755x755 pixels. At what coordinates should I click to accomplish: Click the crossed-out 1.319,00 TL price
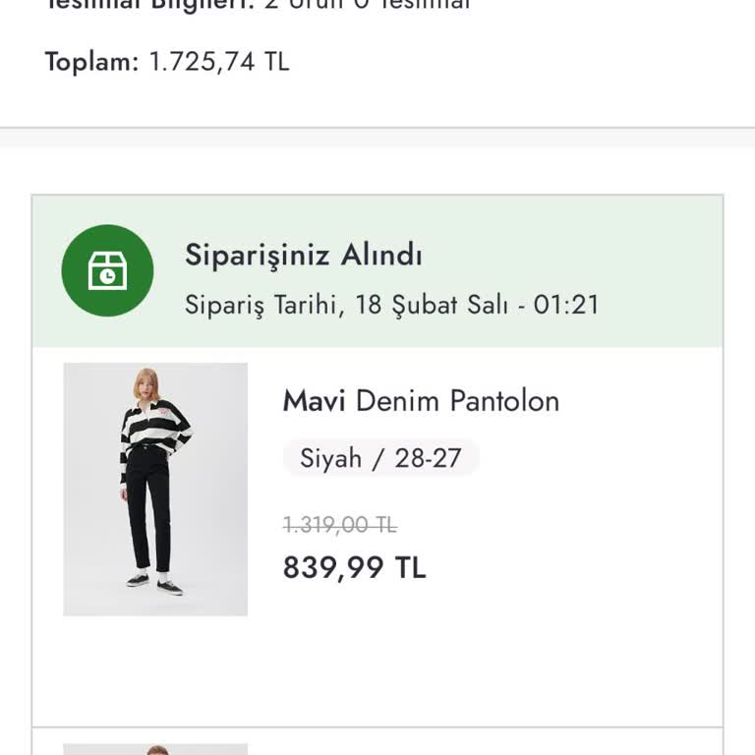[x=339, y=526]
